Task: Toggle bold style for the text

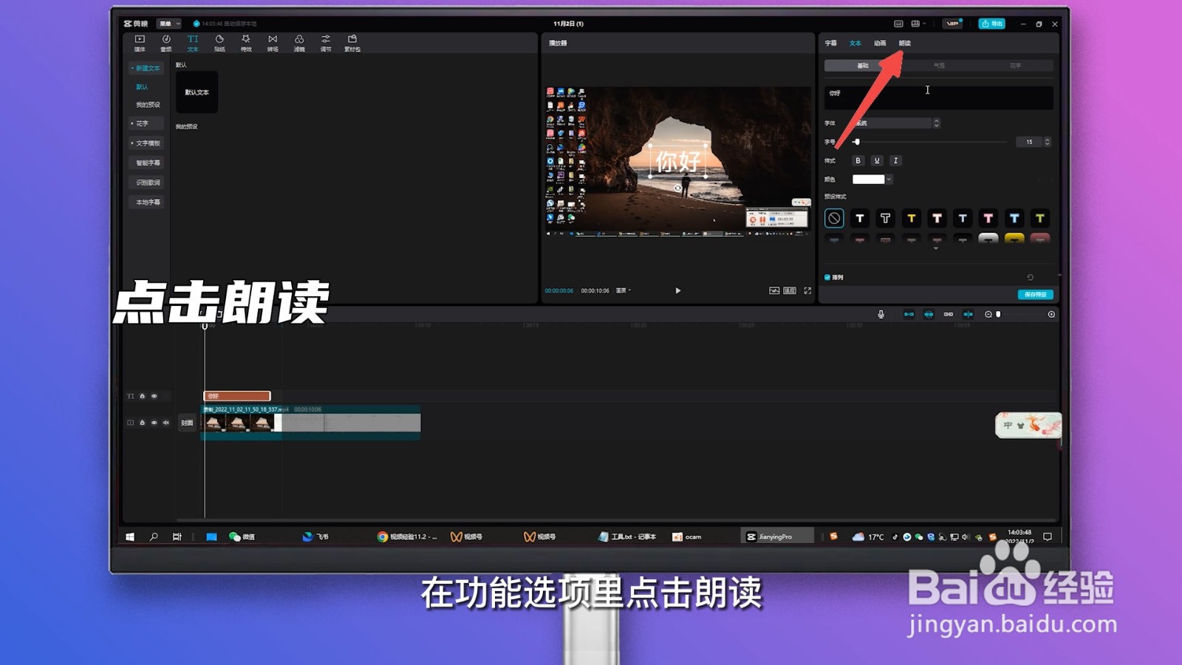Action: pyautogui.click(x=858, y=160)
